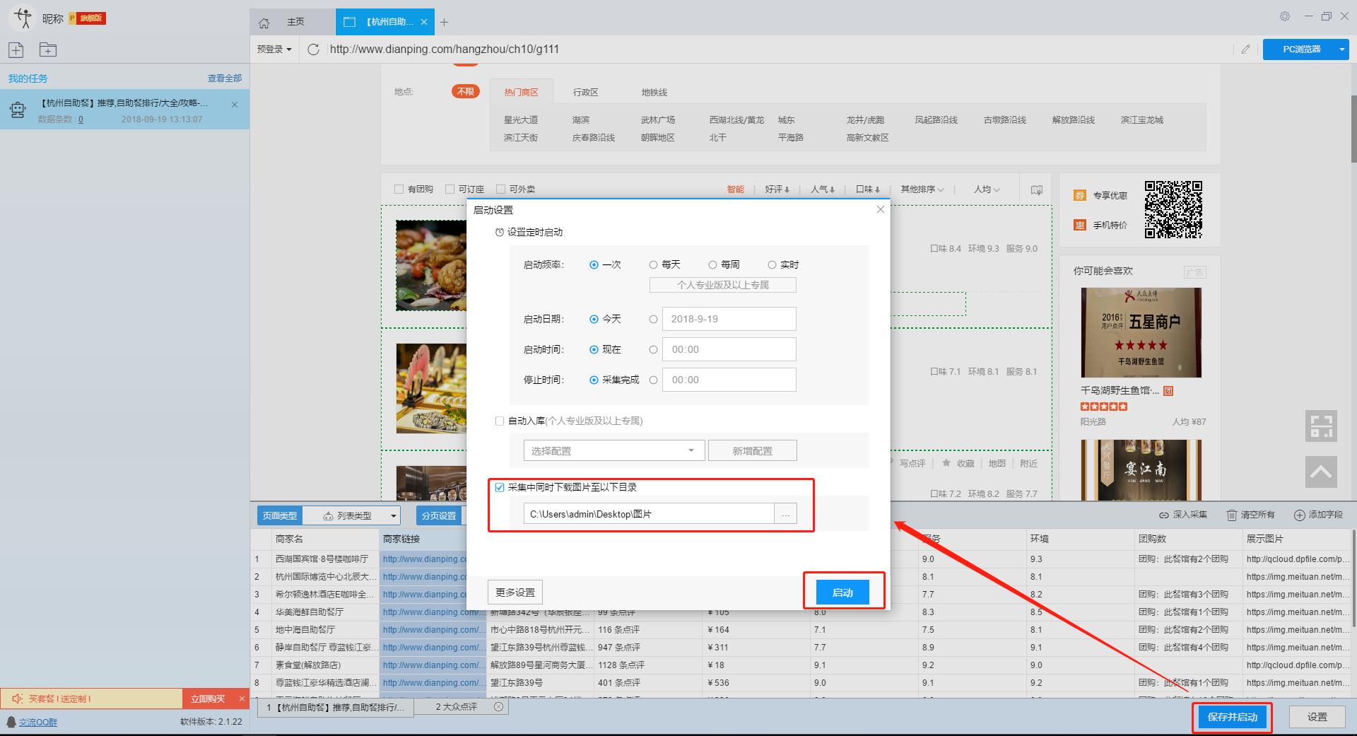Click the 保存并启动 button

(1233, 717)
